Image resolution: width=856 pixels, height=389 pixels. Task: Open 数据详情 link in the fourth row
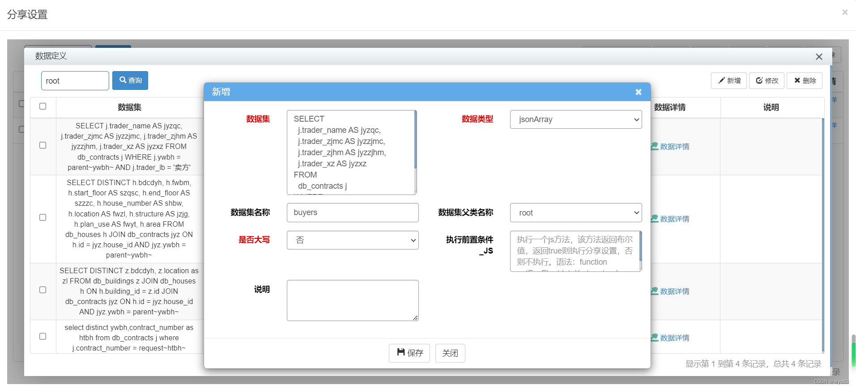coord(670,338)
